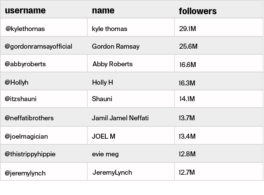The image size is (264, 195).
Task: Click the 16.6M followers value
Action: [188, 65]
